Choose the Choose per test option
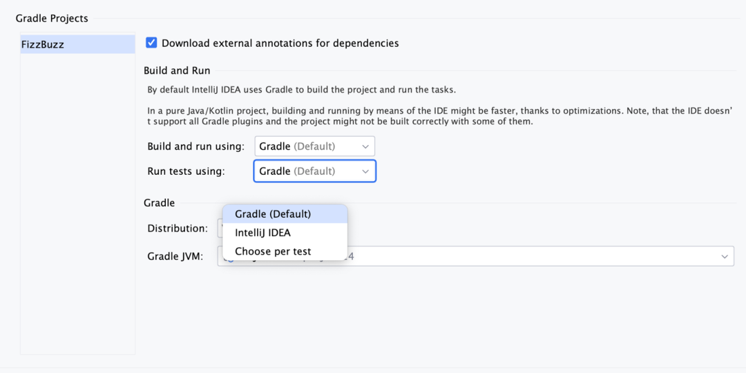Viewport: 746px width, 373px height. [285, 251]
